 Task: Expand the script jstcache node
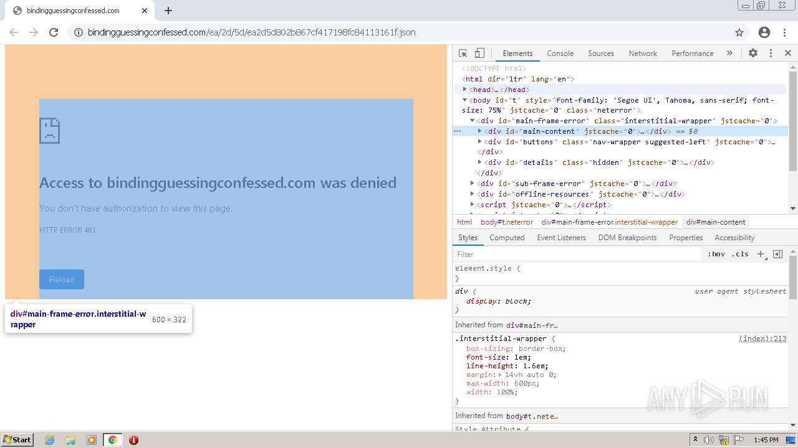473,205
